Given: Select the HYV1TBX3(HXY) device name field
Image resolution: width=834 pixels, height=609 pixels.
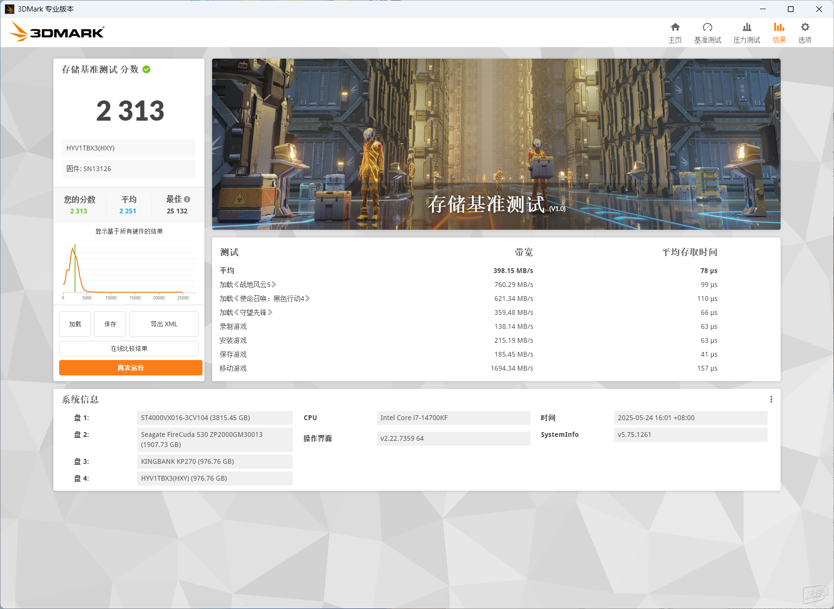Looking at the screenshot, I should [128, 148].
